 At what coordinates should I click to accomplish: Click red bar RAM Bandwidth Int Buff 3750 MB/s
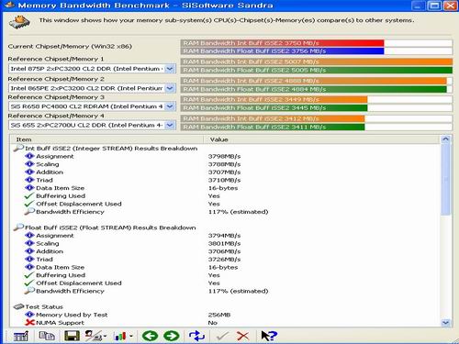[x=282, y=43]
